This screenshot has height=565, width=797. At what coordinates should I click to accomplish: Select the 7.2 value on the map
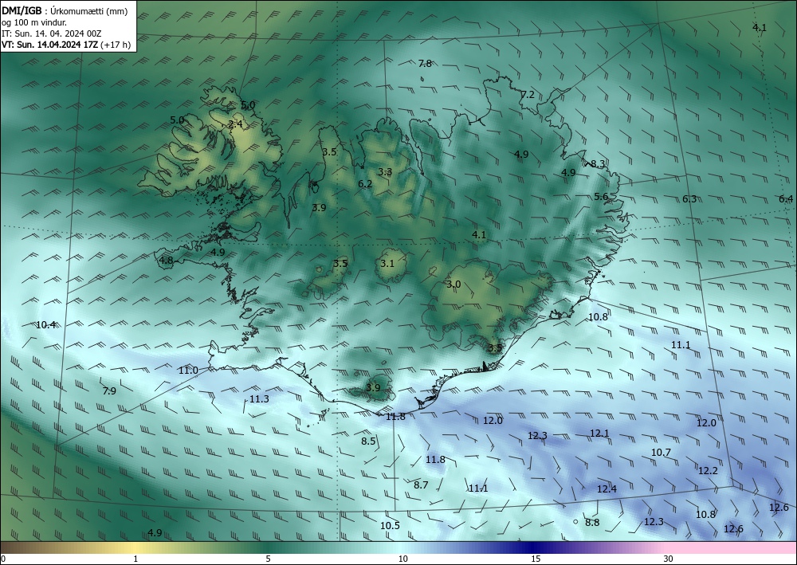(x=528, y=95)
